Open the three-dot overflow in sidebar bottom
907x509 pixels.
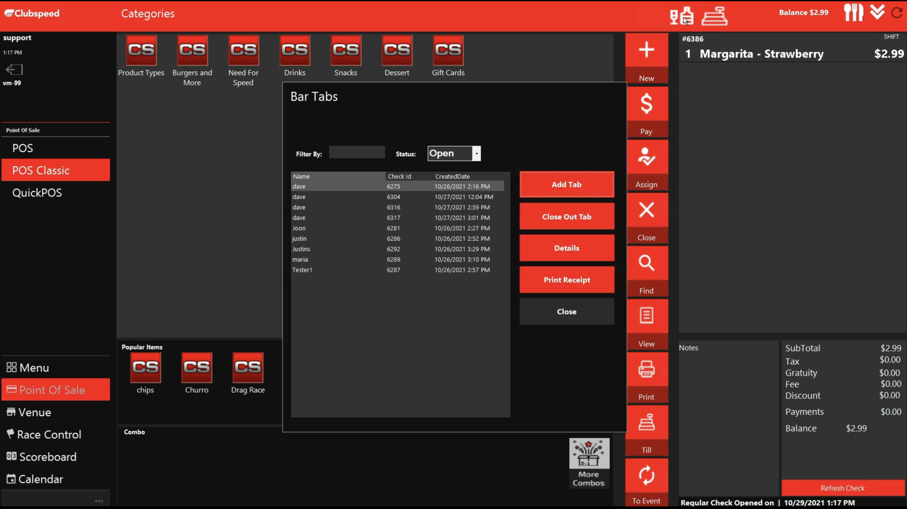pyautogui.click(x=99, y=501)
